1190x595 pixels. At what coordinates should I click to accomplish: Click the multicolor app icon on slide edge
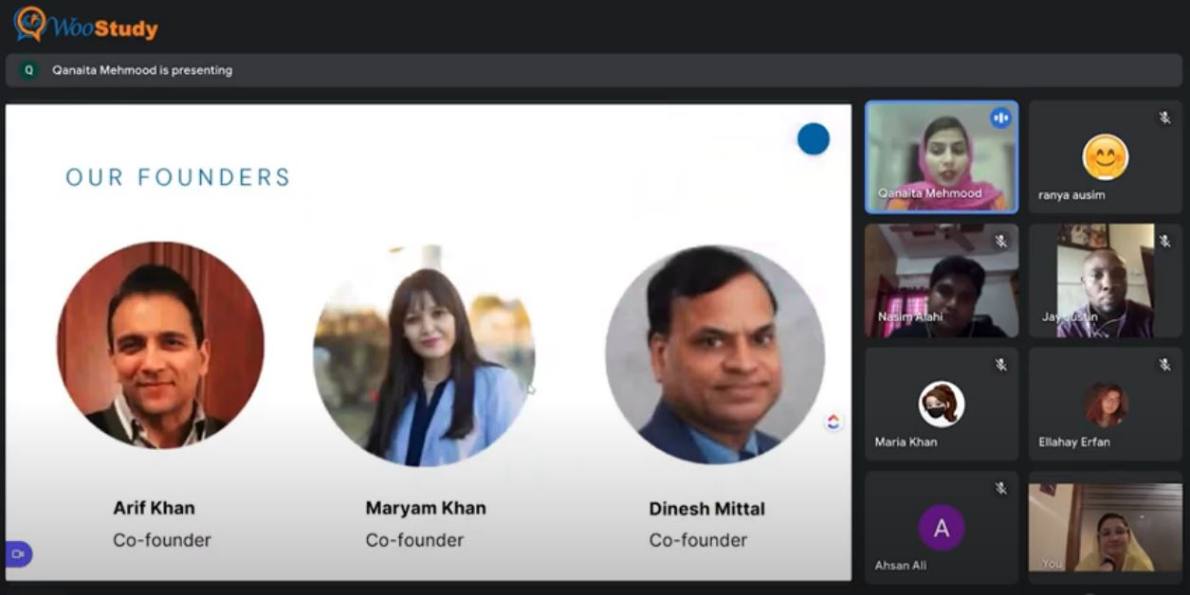point(833,422)
